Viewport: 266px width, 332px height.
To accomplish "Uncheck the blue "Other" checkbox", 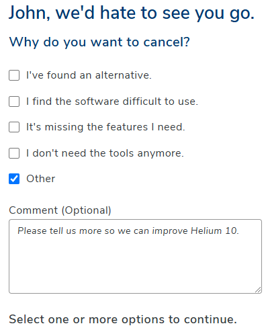I will tap(14, 179).
